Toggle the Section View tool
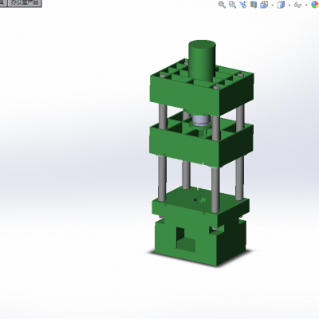Screen dimensions: 319x319 (254, 5)
